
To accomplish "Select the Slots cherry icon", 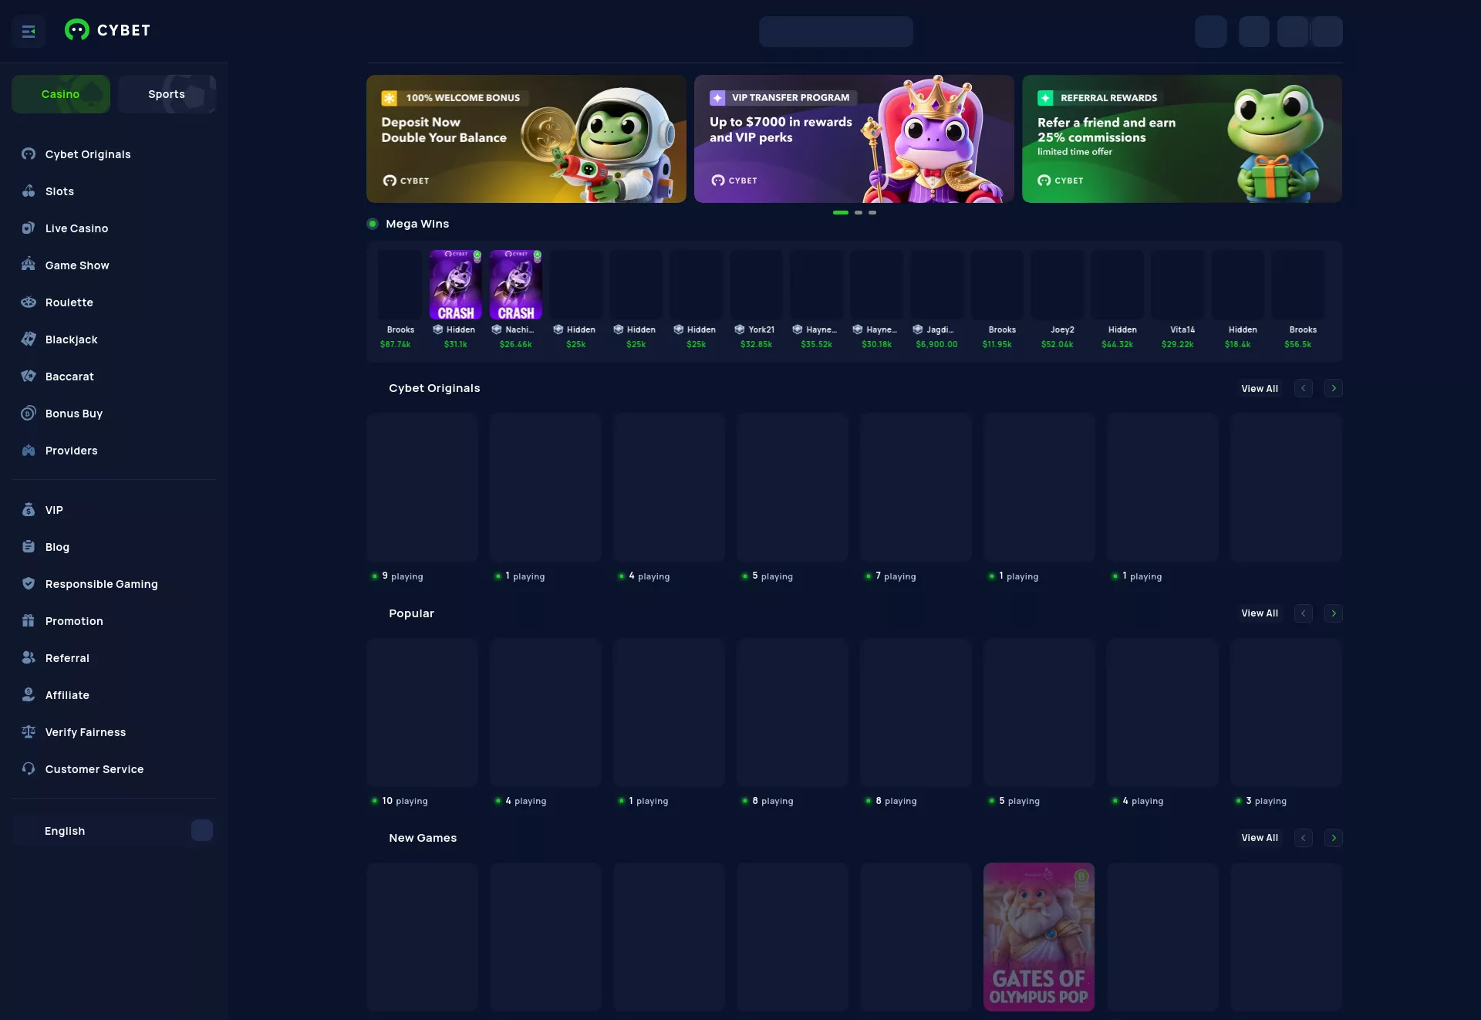I will click(29, 191).
